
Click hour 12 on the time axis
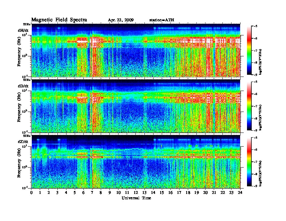click(136, 193)
